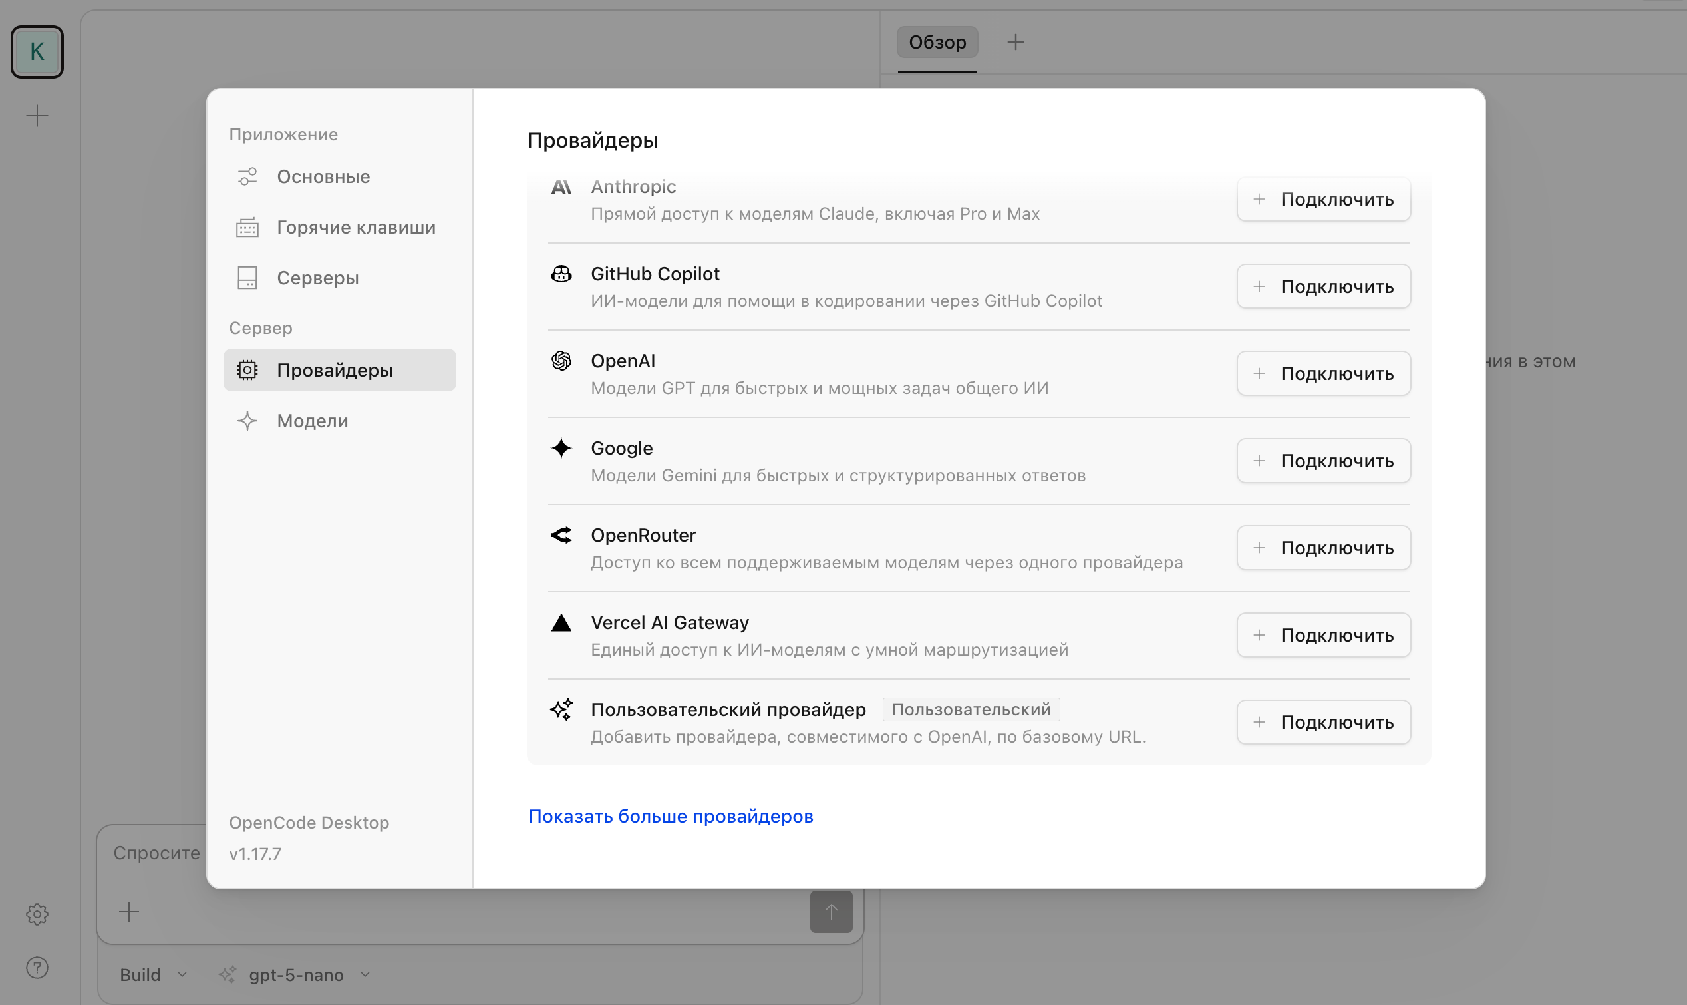Click the OpenAI logo icon
The height and width of the screenshot is (1005, 1687).
coord(561,361)
